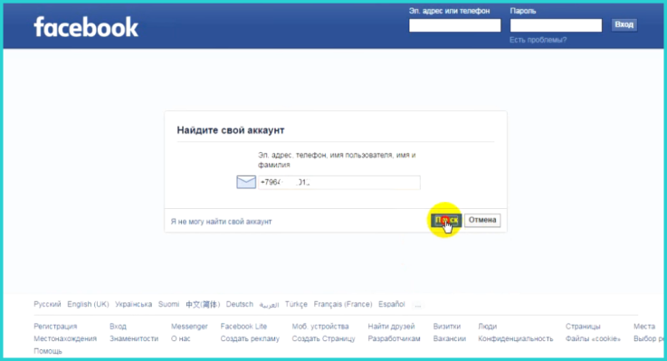Select Suomi language

coord(169,304)
